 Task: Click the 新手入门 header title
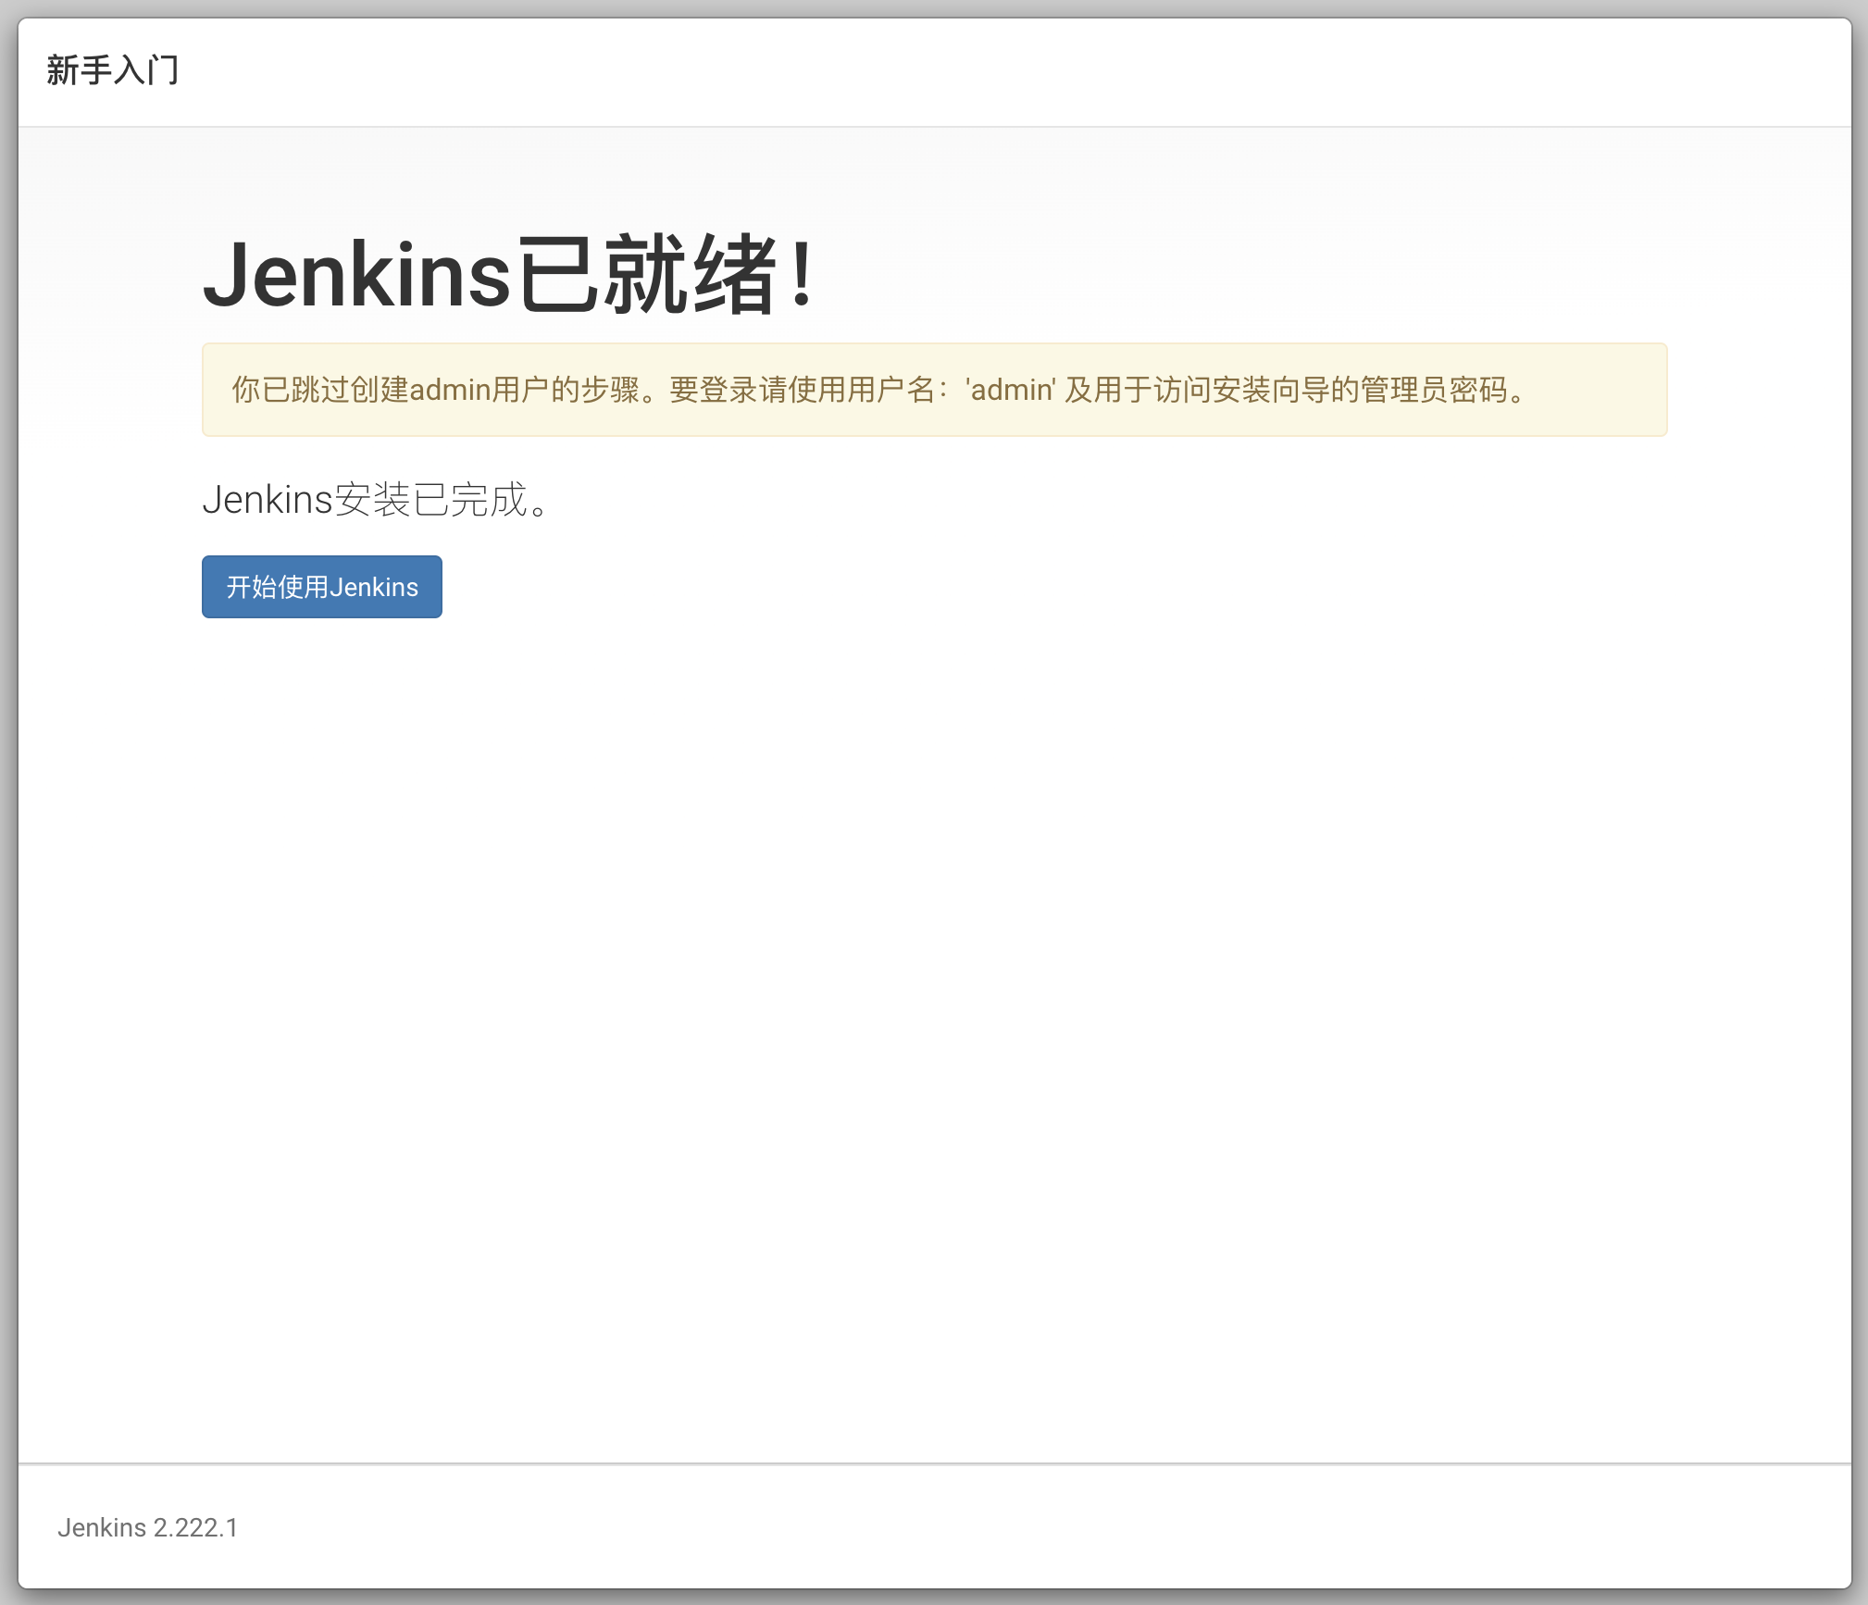(112, 70)
